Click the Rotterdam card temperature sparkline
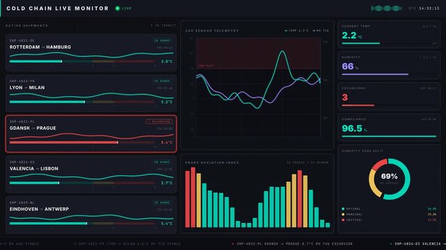Image resolution: width=446 pixels, height=250 pixels. tap(91, 54)
